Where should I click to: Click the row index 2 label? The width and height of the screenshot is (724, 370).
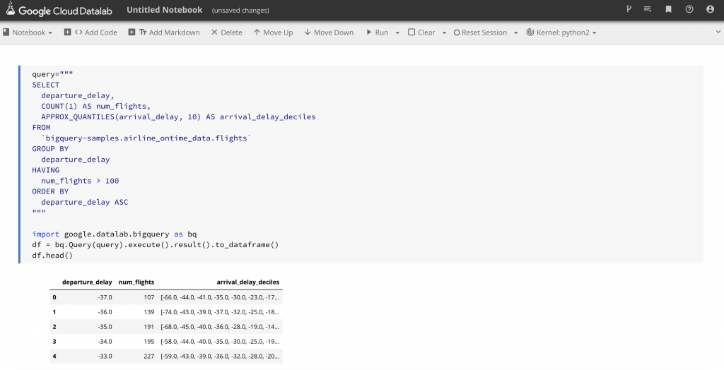click(54, 327)
